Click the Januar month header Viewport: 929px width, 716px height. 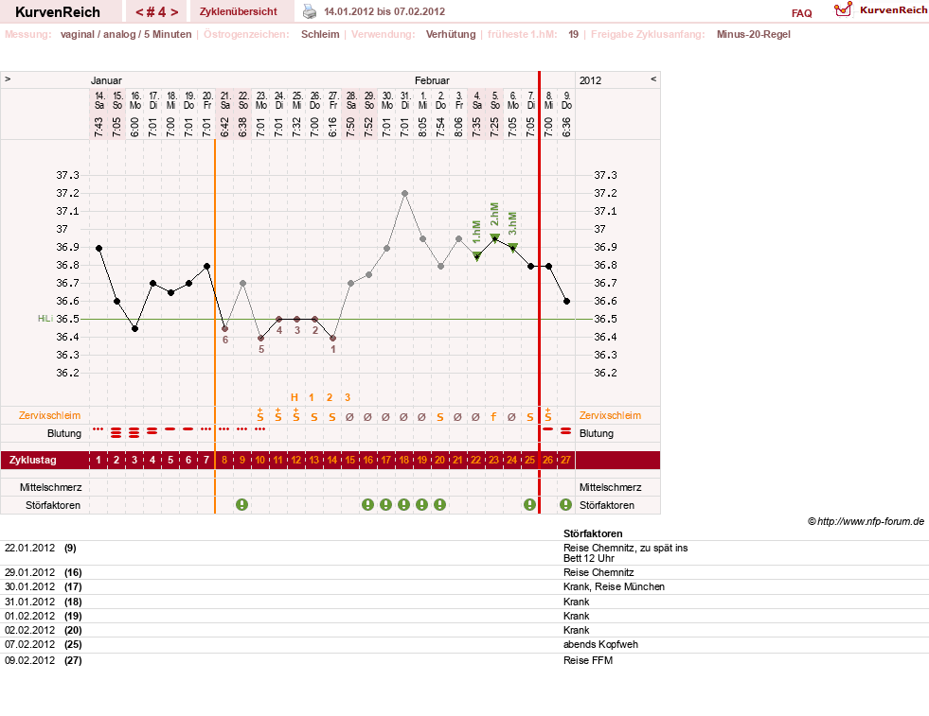click(106, 80)
